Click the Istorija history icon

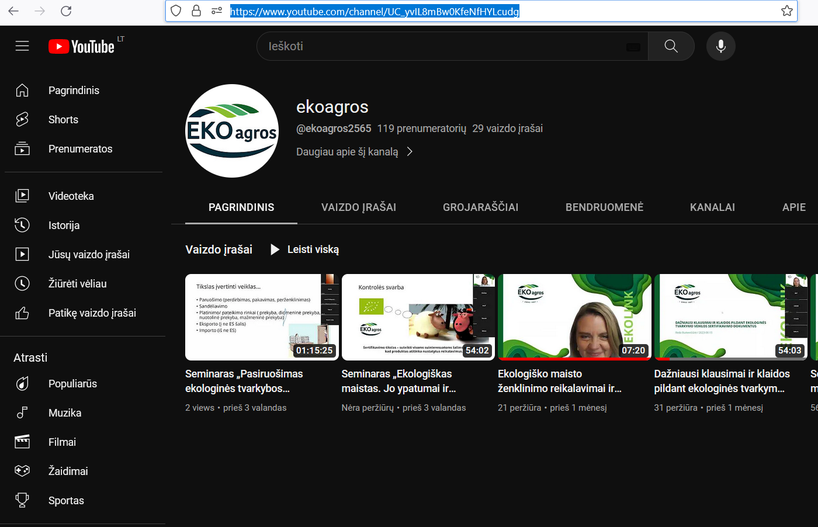click(22, 225)
